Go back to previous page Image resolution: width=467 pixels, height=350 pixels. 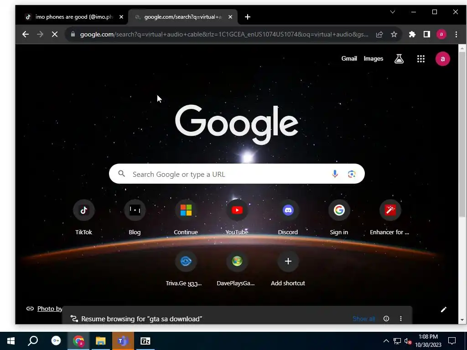click(26, 34)
